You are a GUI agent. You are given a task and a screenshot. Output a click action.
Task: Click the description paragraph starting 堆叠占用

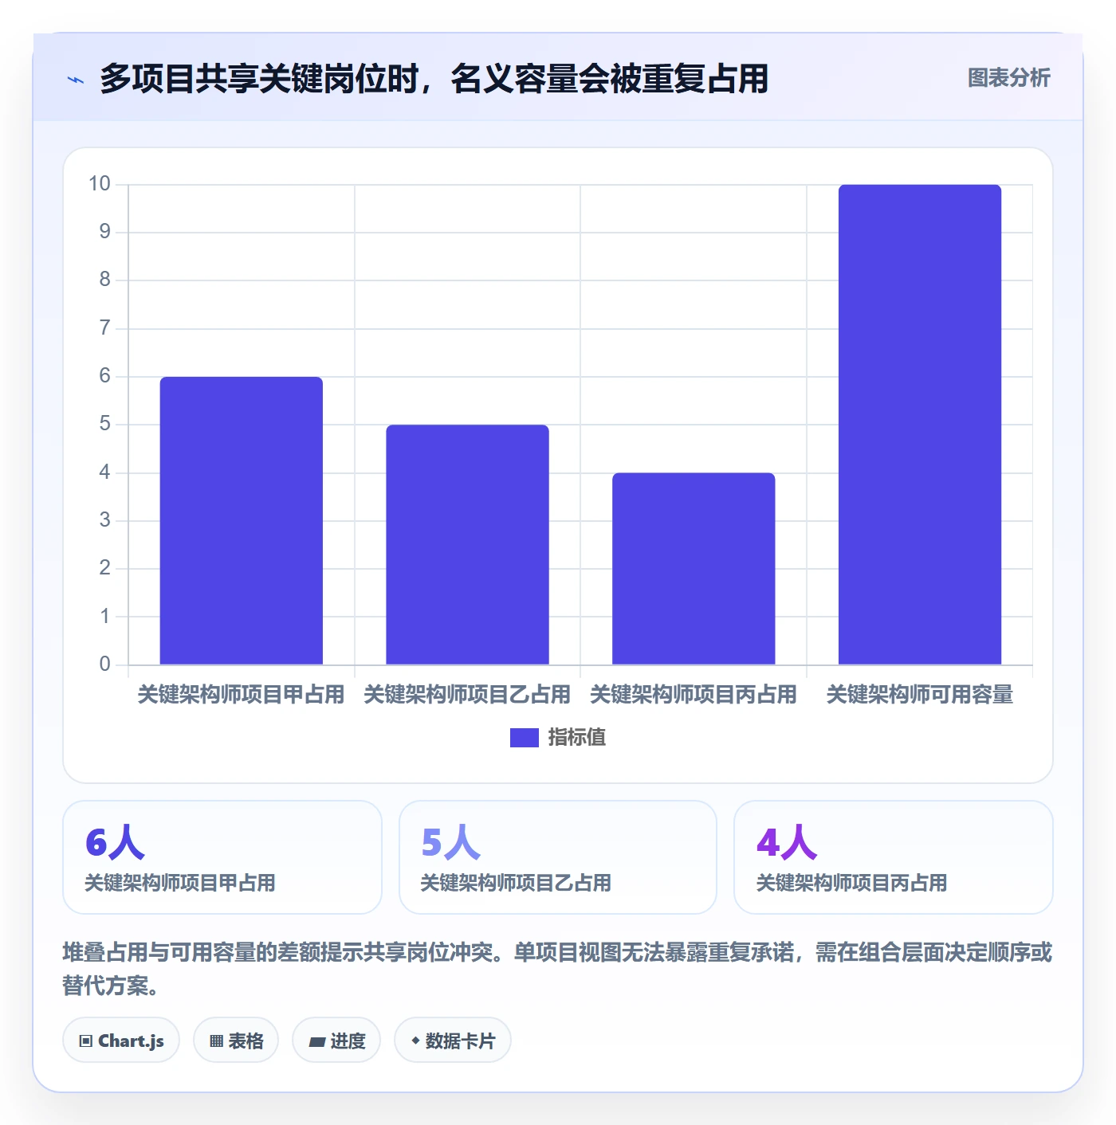pos(557,969)
